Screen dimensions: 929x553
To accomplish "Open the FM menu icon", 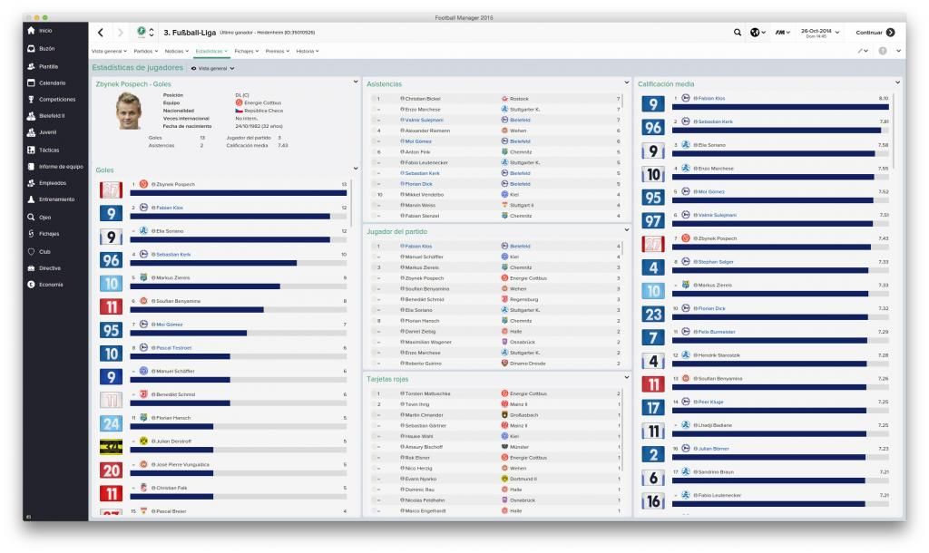I will [x=782, y=33].
